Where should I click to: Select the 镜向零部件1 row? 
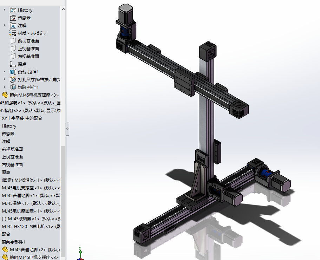click(x=13, y=242)
